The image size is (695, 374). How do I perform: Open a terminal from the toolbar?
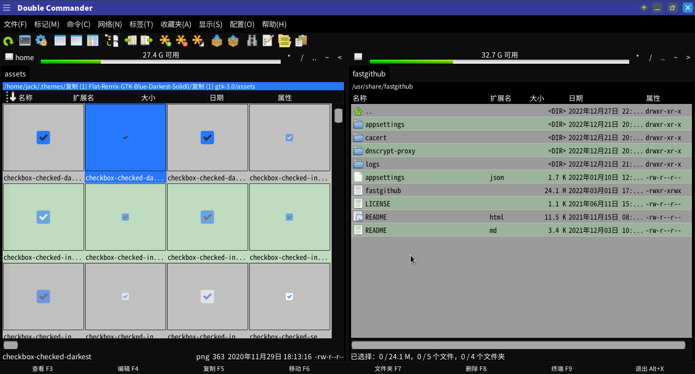click(x=24, y=40)
